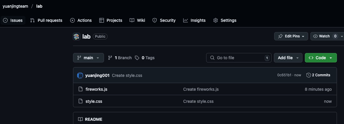Click the eye icon on Watch button
The image size is (344, 124).
tap(315, 36)
